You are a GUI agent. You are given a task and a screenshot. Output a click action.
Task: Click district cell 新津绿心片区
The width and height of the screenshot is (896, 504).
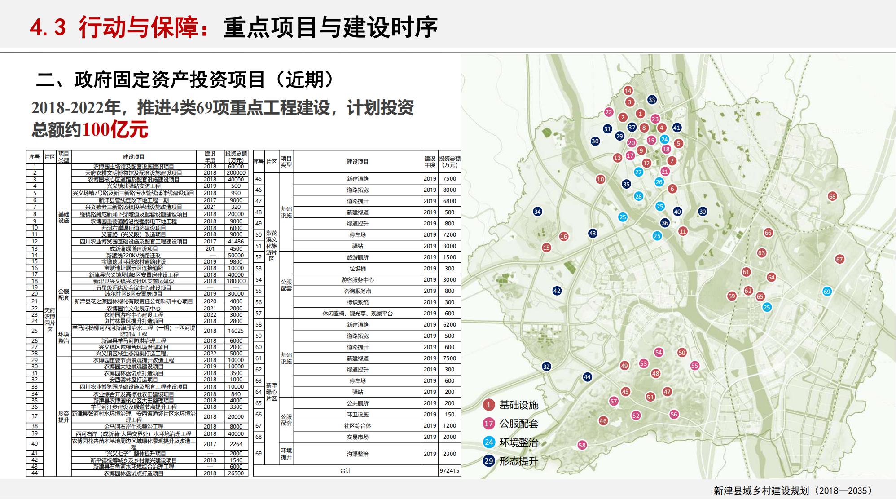[x=272, y=392]
